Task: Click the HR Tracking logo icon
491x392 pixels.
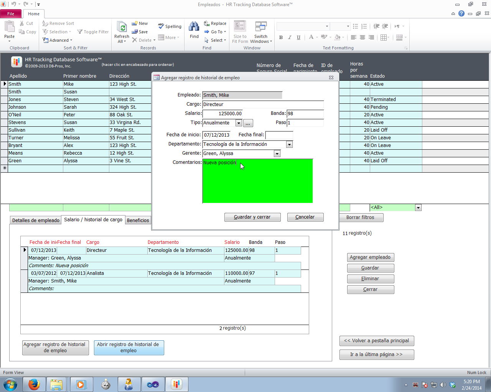Action: tap(16, 62)
